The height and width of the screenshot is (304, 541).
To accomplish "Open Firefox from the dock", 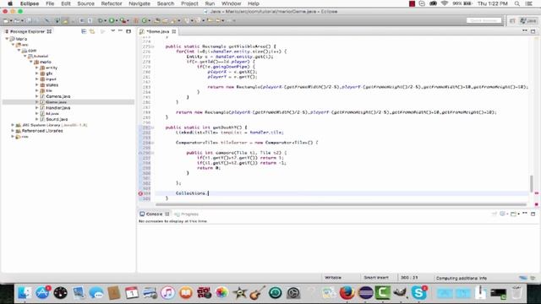I will click(x=347, y=293).
